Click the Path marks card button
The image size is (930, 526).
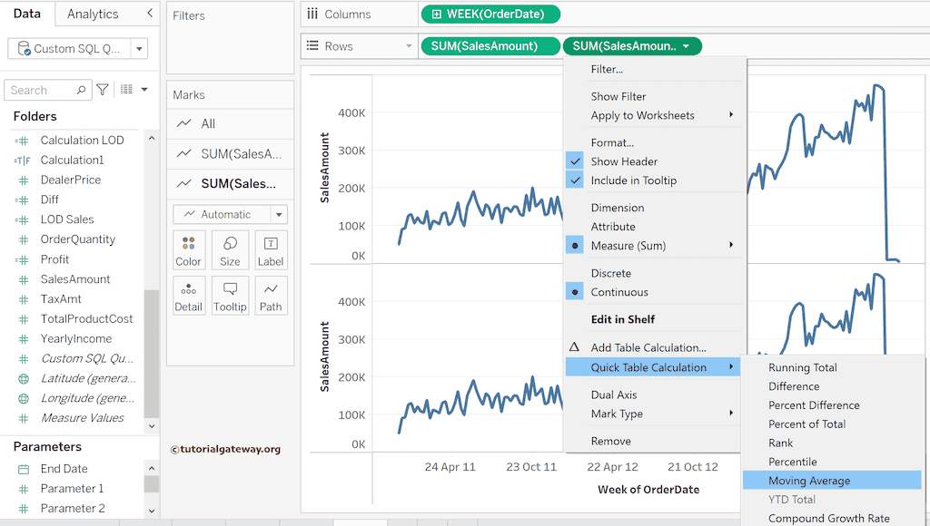271,296
